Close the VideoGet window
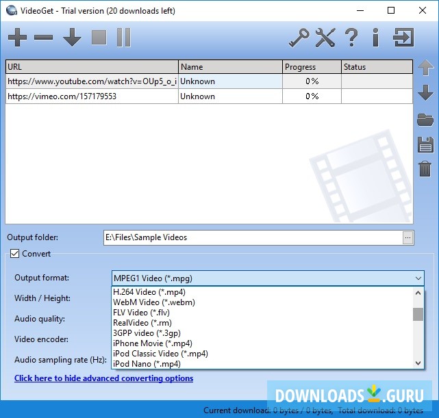The width and height of the screenshot is (439, 418). [x=422, y=11]
